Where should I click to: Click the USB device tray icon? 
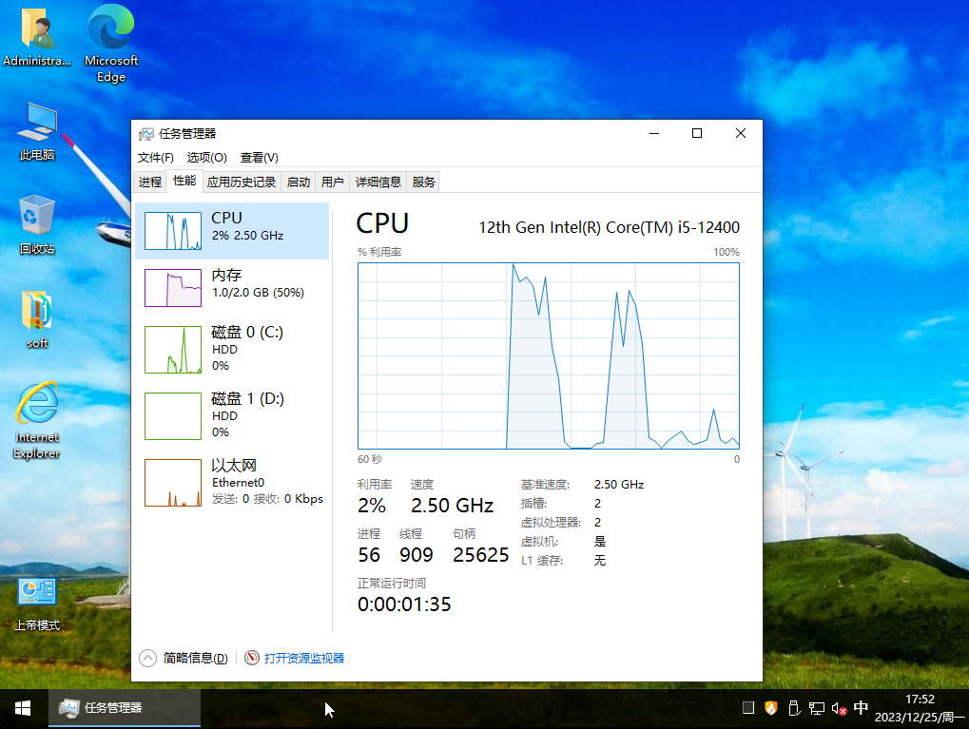(x=794, y=708)
